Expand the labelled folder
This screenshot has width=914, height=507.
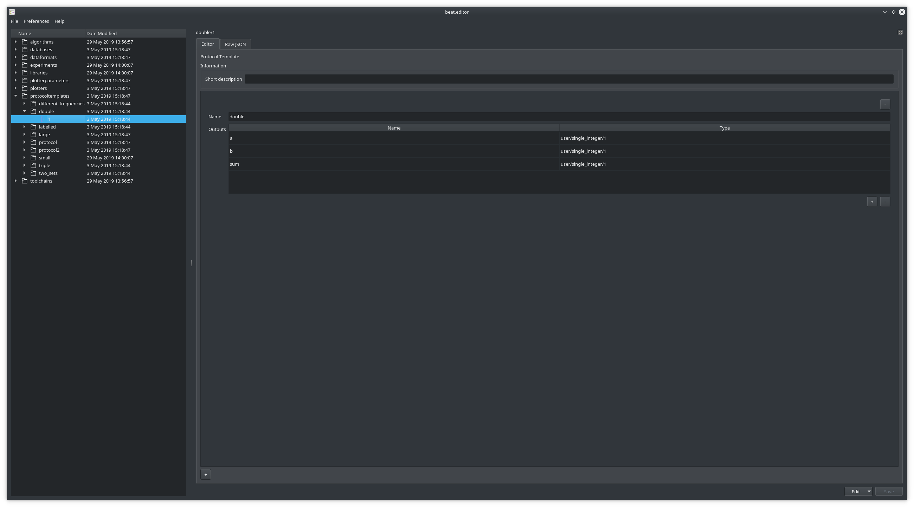click(25, 126)
